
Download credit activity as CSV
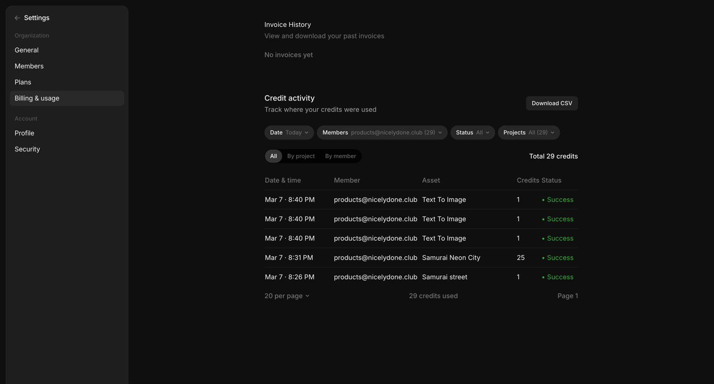(x=552, y=103)
